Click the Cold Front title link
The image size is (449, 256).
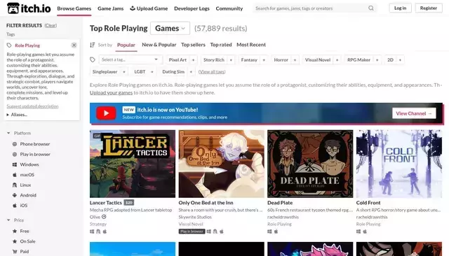coord(368,203)
